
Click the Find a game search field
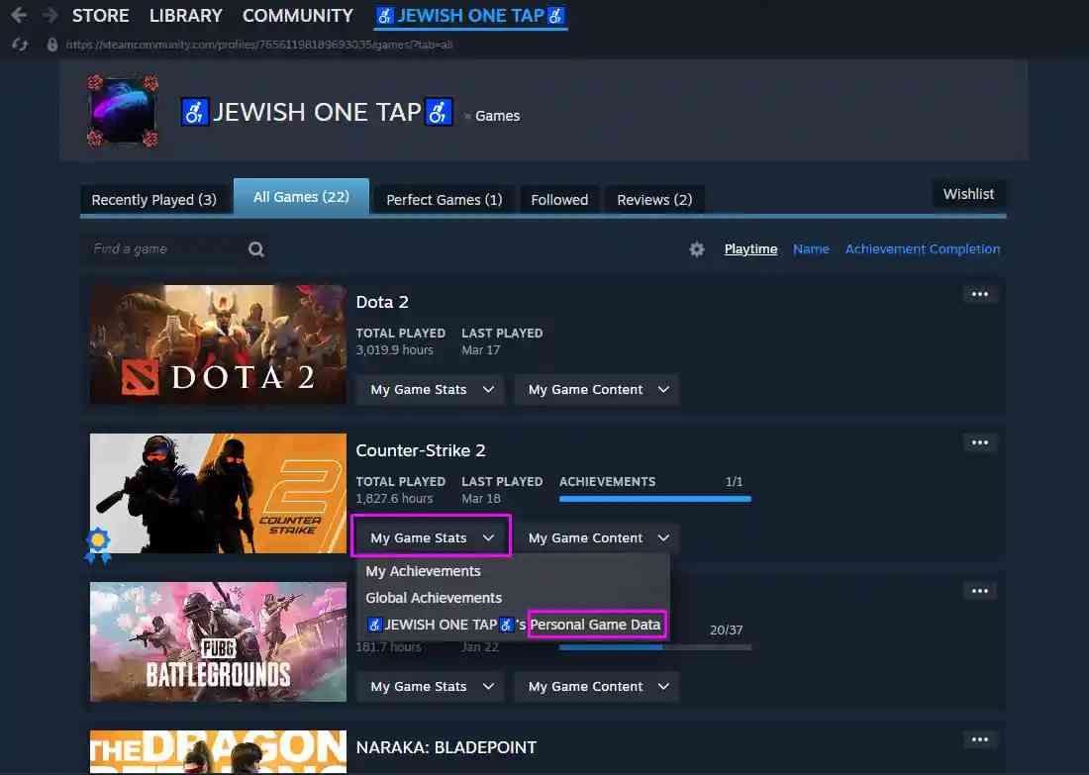pyautogui.click(x=163, y=249)
